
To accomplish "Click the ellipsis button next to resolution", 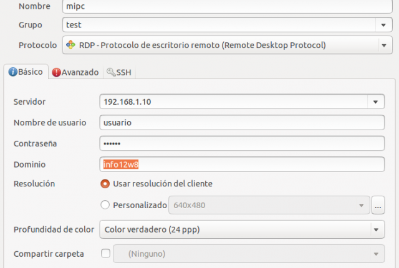I will pos(378,205).
